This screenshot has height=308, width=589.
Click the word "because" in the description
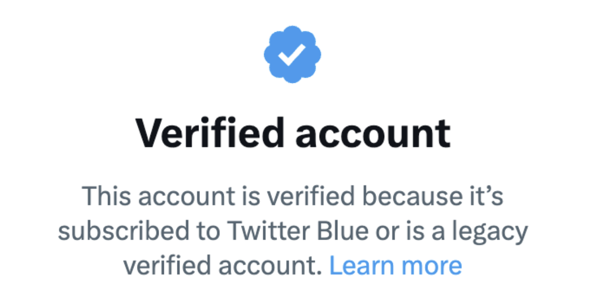pyautogui.click(x=407, y=197)
